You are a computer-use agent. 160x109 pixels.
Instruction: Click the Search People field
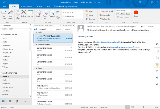(123, 11)
